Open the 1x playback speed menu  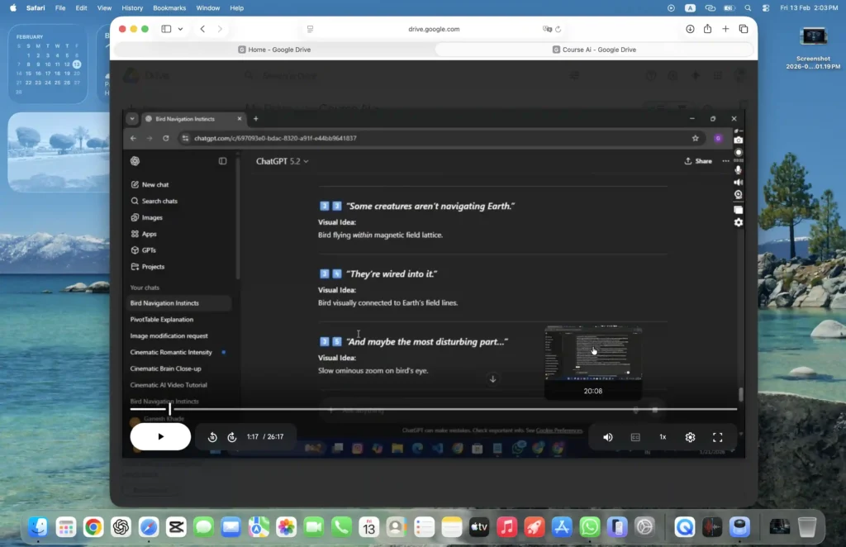[x=663, y=437]
